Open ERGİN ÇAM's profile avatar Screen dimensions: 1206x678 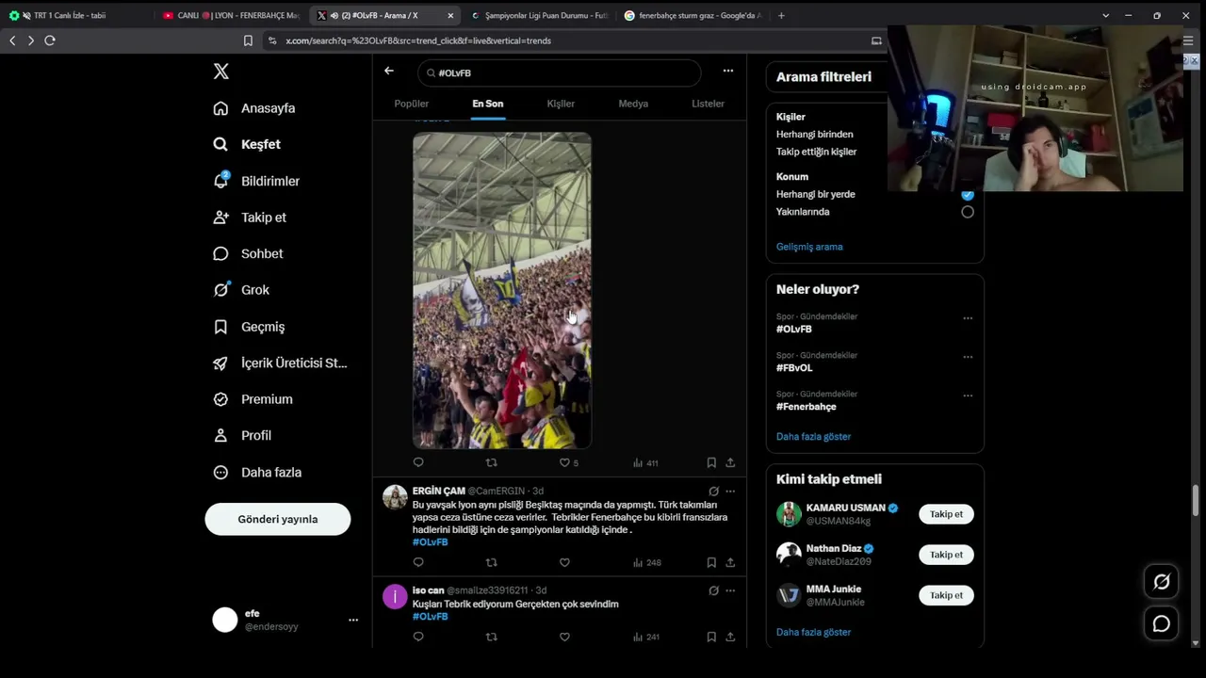tap(395, 497)
